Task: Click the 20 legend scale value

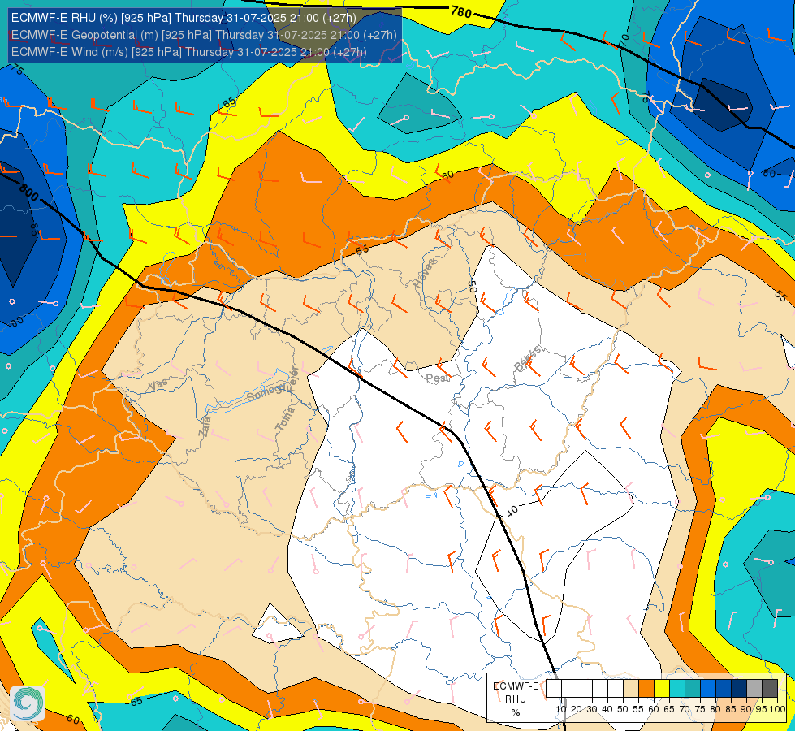Action: (577, 709)
